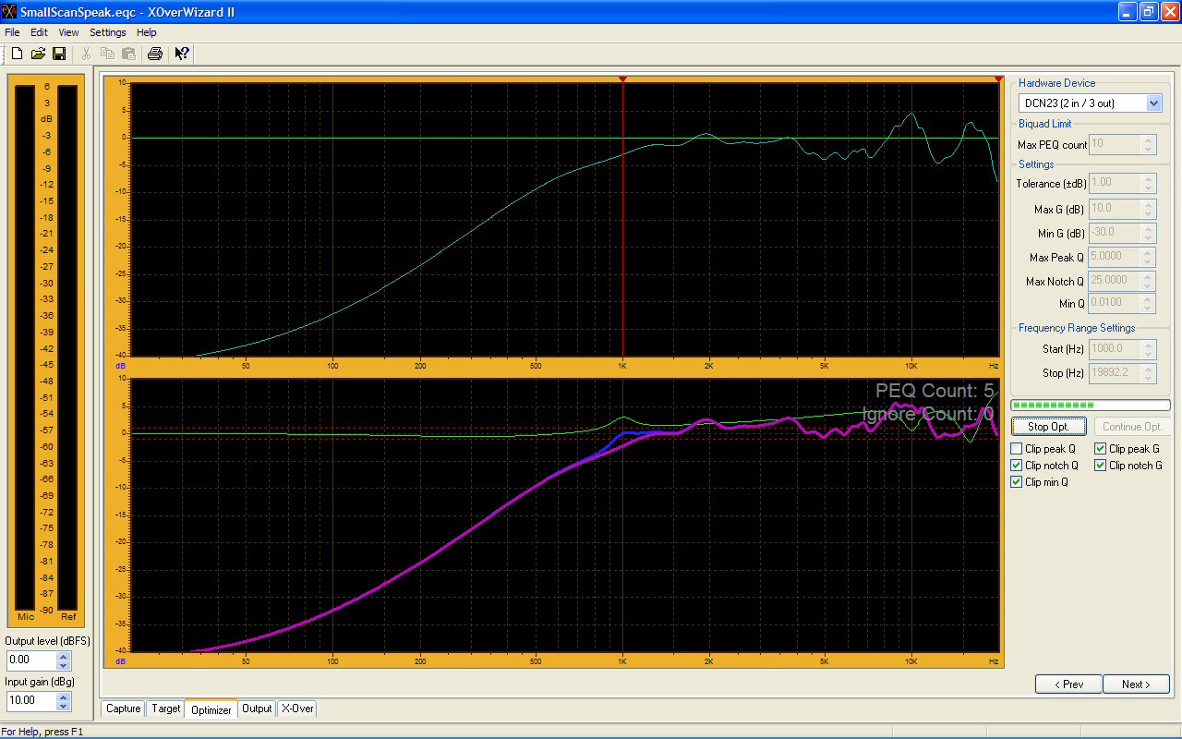Image resolution: width=1182 pixels, height=739 pixels.
Task: Click the 'For Help, press F1' status text
Action: [x=42, y=732]
